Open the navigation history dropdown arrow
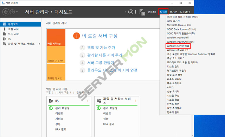 tap(17, 12)
